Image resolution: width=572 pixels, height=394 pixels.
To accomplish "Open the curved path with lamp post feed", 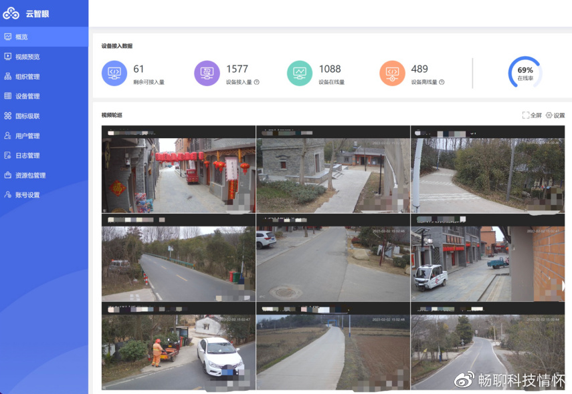I will coord(488,175).
